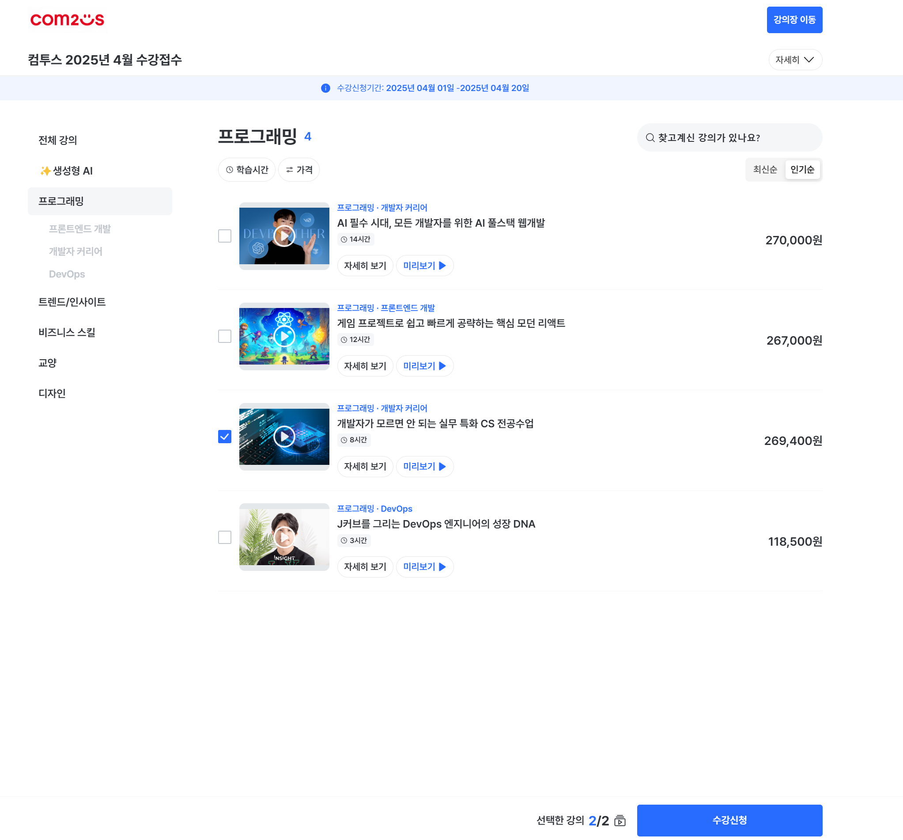Select 프로그래밍 category in sidebar
Screen dimensions: 903x840
tap(100, 201)
